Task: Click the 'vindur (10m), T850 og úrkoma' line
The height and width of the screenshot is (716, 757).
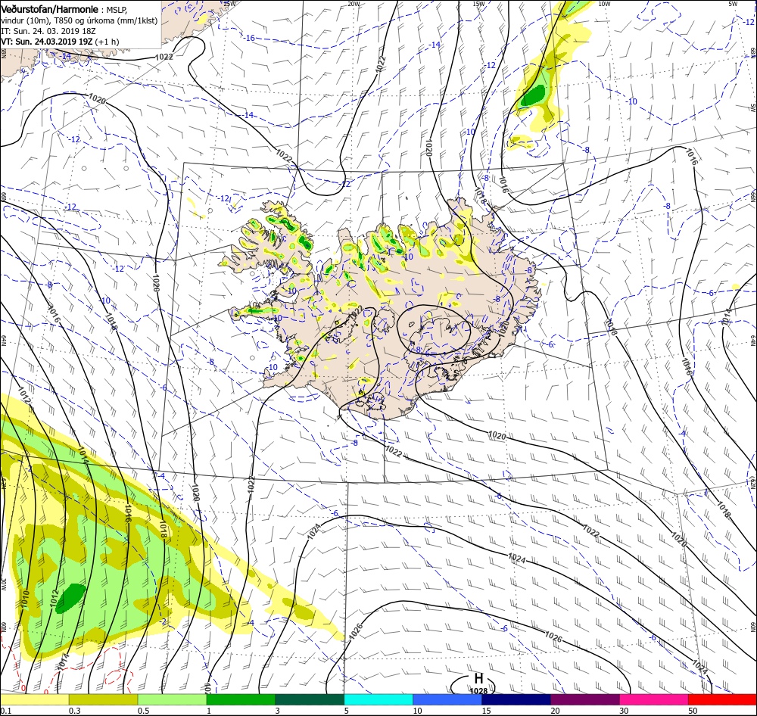Action: coord(79,20)
